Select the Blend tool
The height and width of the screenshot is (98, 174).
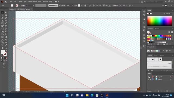(6, 40)
